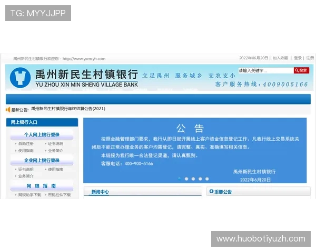Viewport: 316px width, 252px height.
Task: Click 业务简介 under personal banking
Action: click(x=55, y=151)
